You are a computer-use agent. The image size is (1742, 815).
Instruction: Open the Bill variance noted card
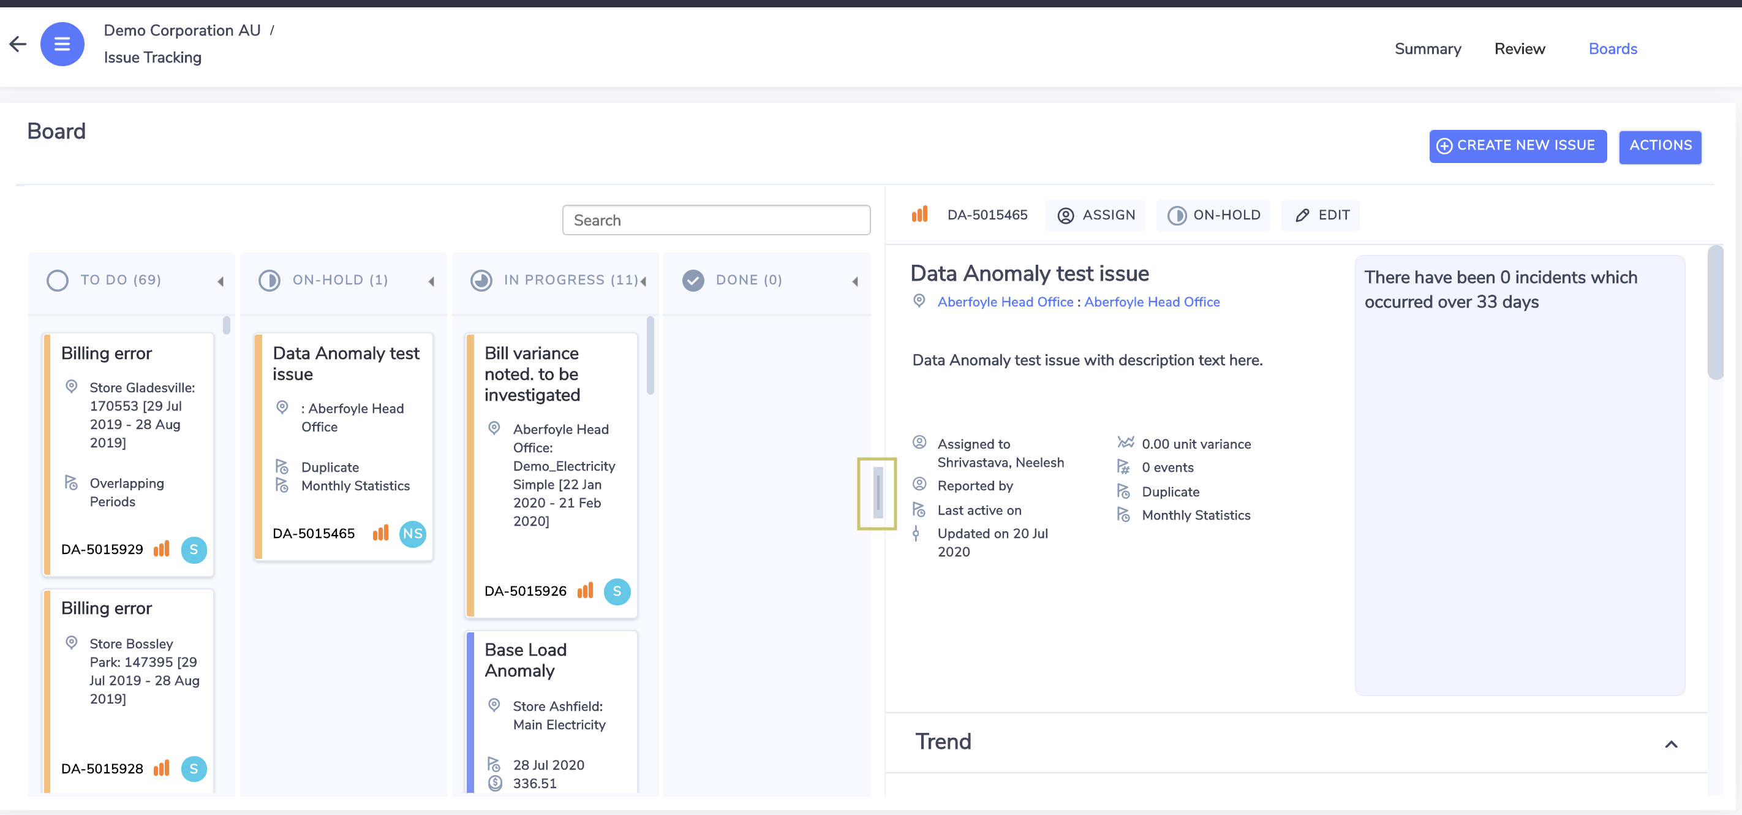point(552,476)
